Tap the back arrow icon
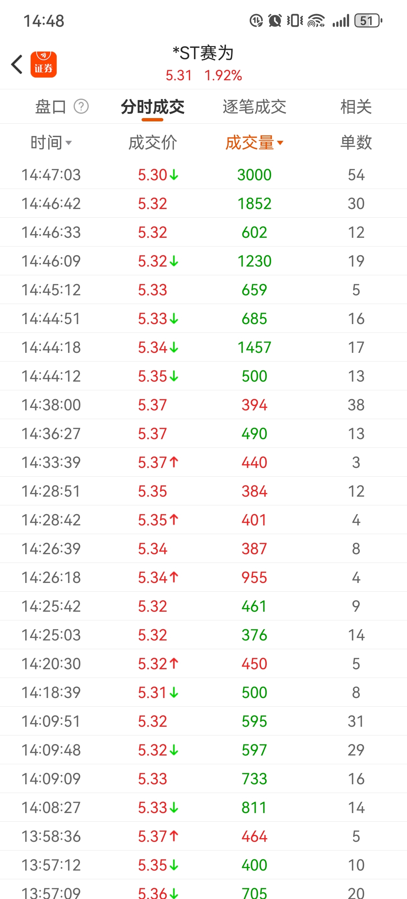Image resolution: width=407 pixels, height=899 pixels. click(x=17, y=65)
